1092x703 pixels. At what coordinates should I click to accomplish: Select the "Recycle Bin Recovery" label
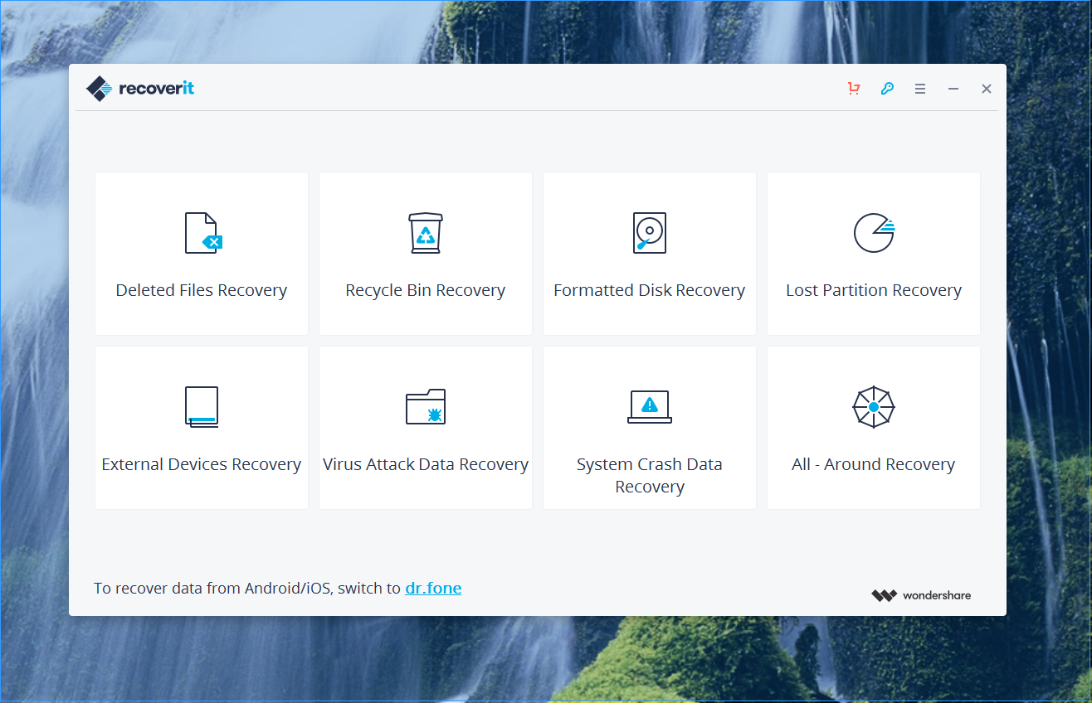tap(426, 290)
